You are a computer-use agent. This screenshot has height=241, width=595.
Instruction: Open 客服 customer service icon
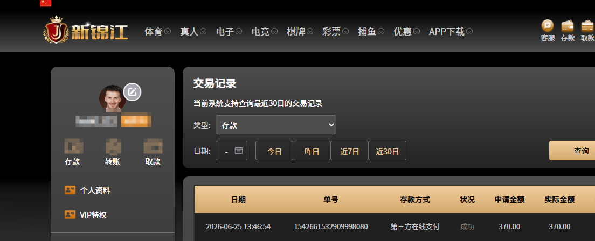(548, 26)
